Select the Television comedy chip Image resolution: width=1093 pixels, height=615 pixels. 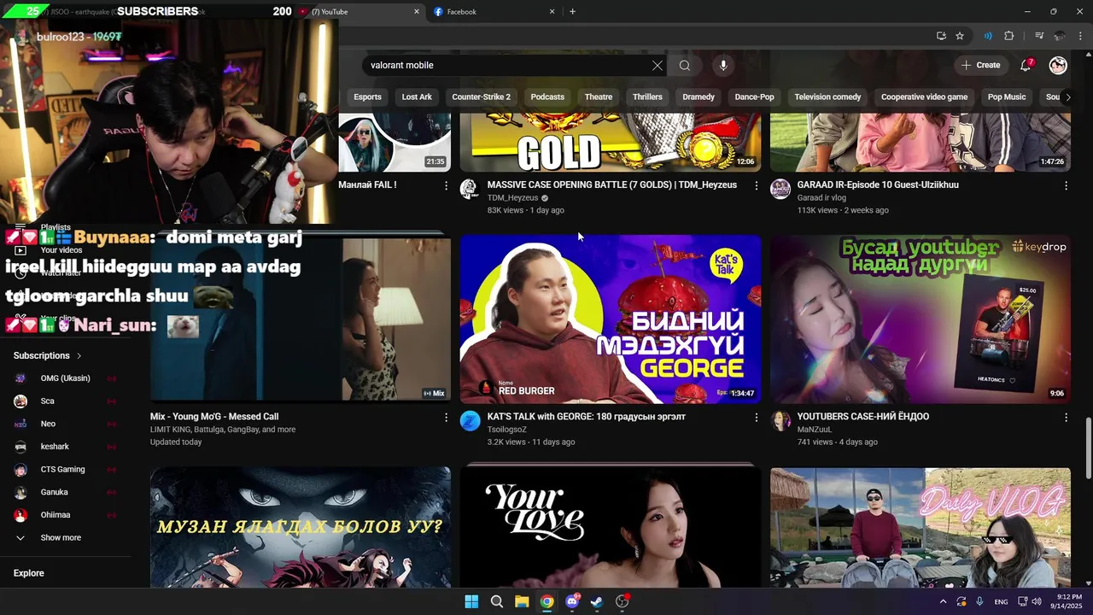[x=827, y=97]
